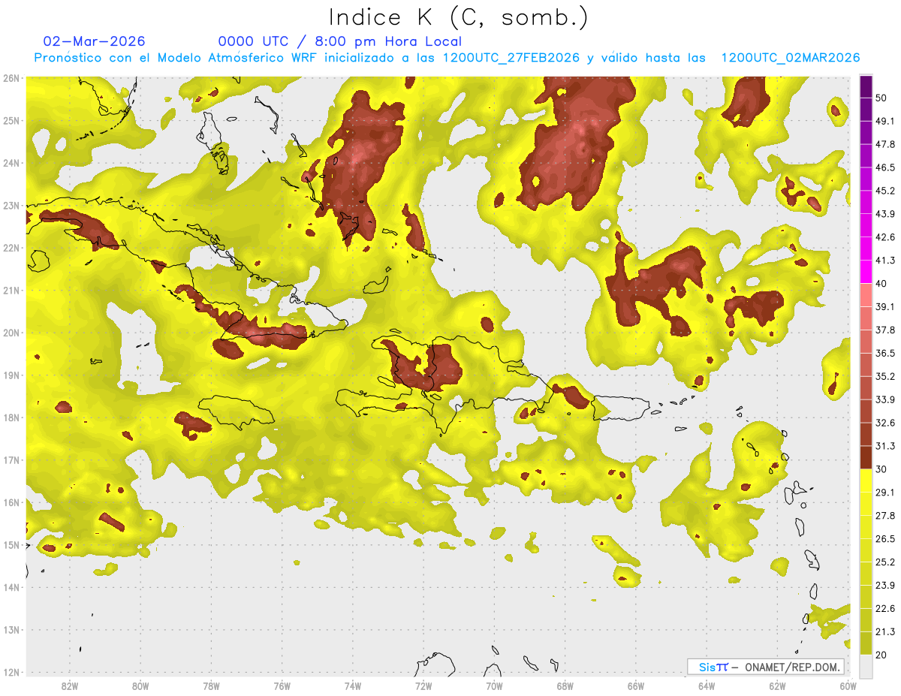
Task: Click the latitude label "25N"
Action: pyautogui.click(x=11, y=120)
